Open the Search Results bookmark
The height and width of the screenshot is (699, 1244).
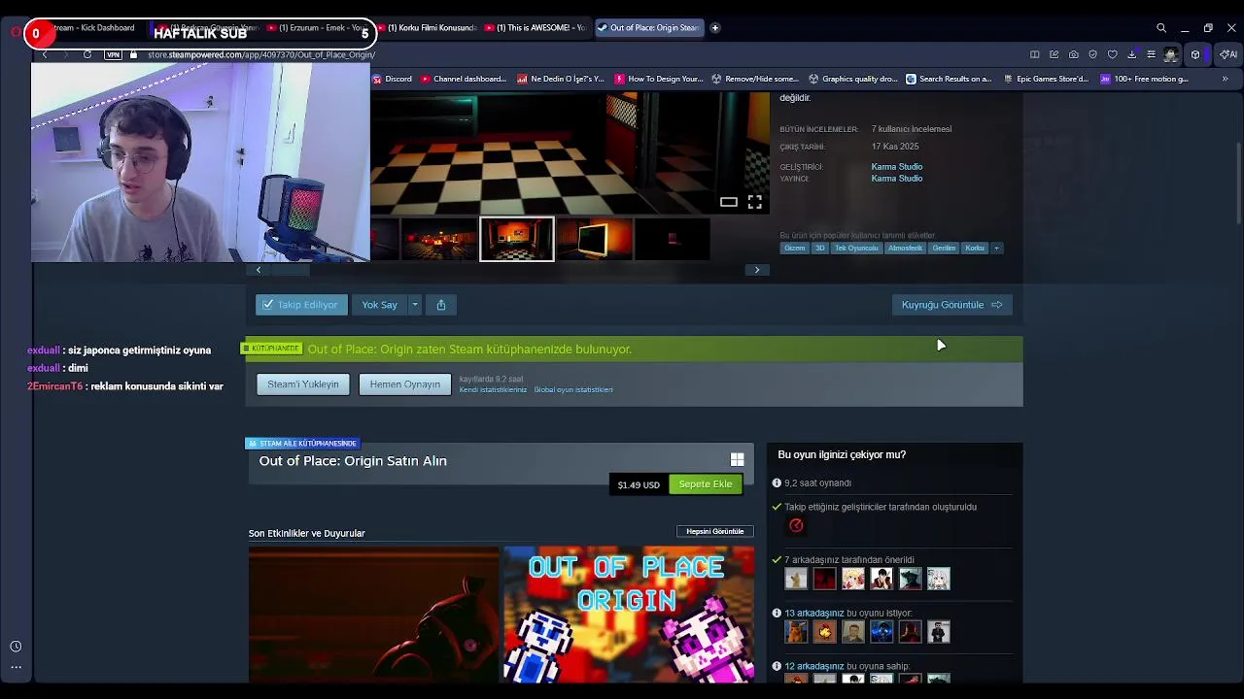click(x=949, y=79)
